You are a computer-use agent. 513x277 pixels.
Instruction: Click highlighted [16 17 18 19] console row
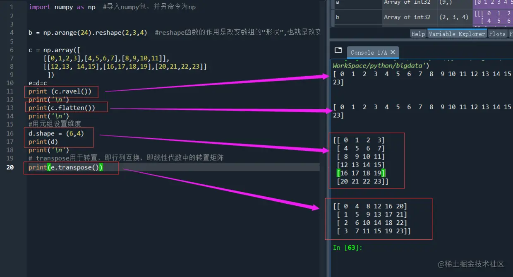coord(361,173)
